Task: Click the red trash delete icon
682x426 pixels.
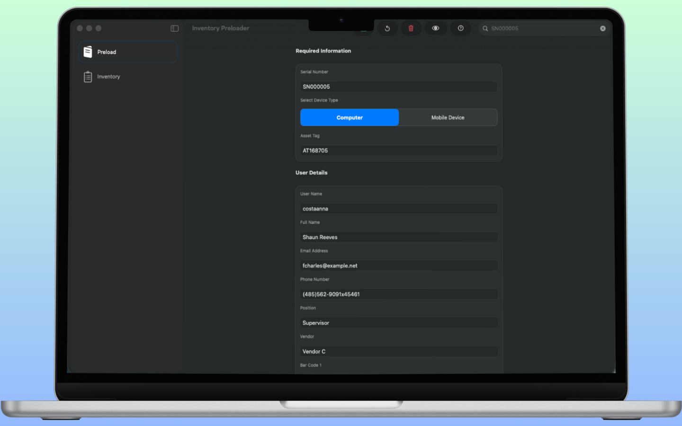Action: [x=411, y=28]
